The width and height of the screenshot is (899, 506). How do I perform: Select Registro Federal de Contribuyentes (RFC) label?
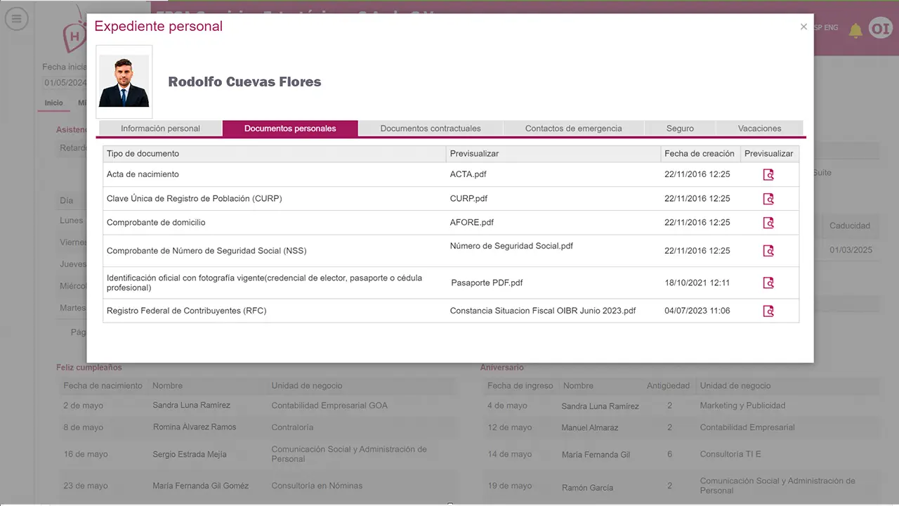tap(186, 311)
